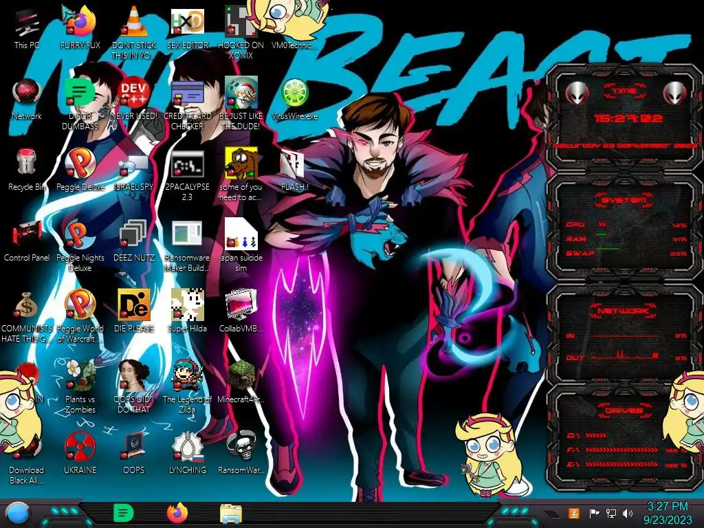Open the volume speaker tray icon
The height and width of the screenshot is (528, 704).
pyautogui.click(x=628, y=513)
